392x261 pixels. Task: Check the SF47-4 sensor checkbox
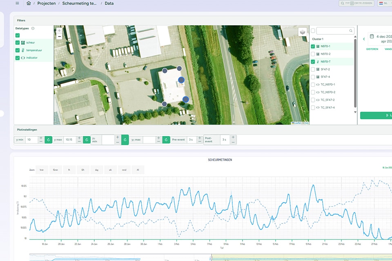click(313, 77)
